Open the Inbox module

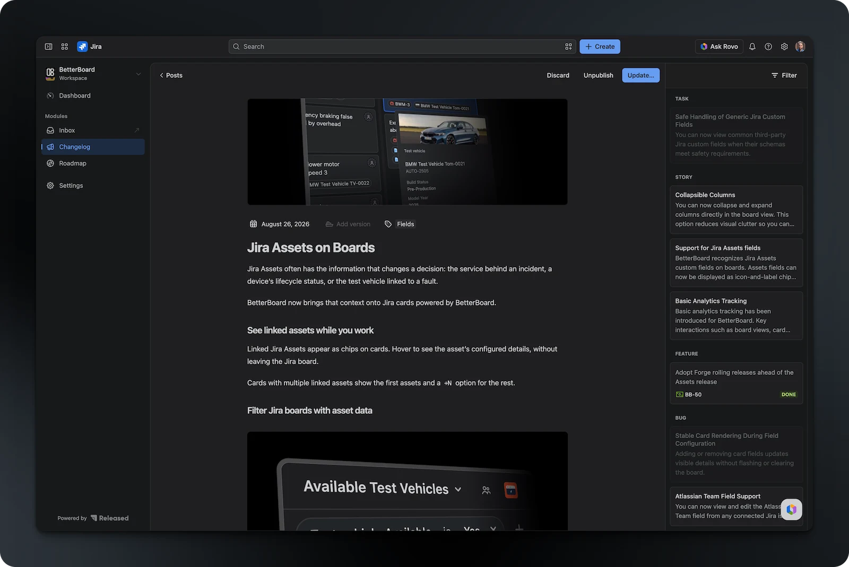93,130
